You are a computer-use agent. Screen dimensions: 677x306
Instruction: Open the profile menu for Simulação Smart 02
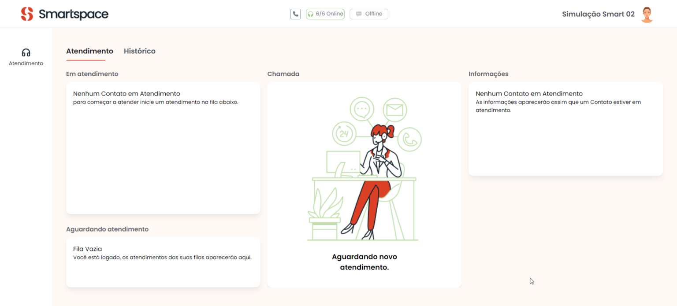(x=598, y=14)
